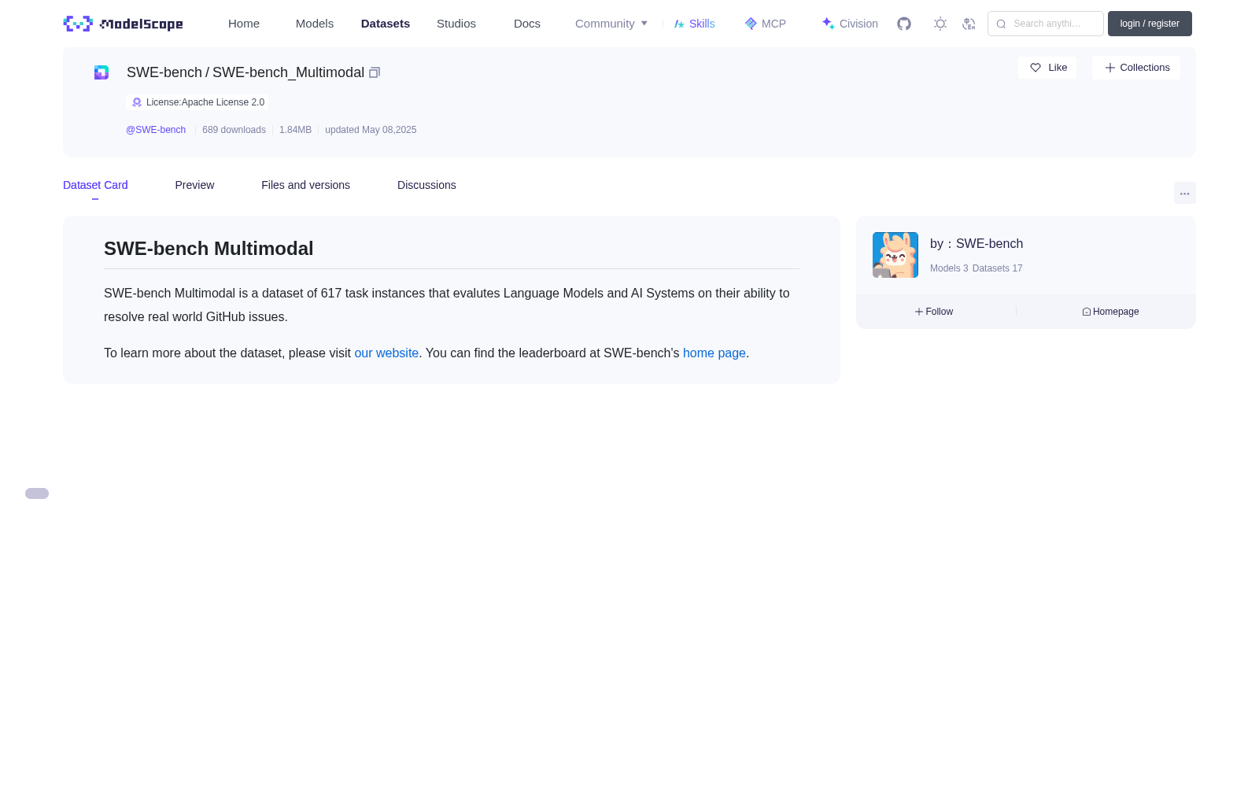This screenshot has height=787, width=1259.
Task: Switch to the Discussions tab
Action: click(426, 185)
